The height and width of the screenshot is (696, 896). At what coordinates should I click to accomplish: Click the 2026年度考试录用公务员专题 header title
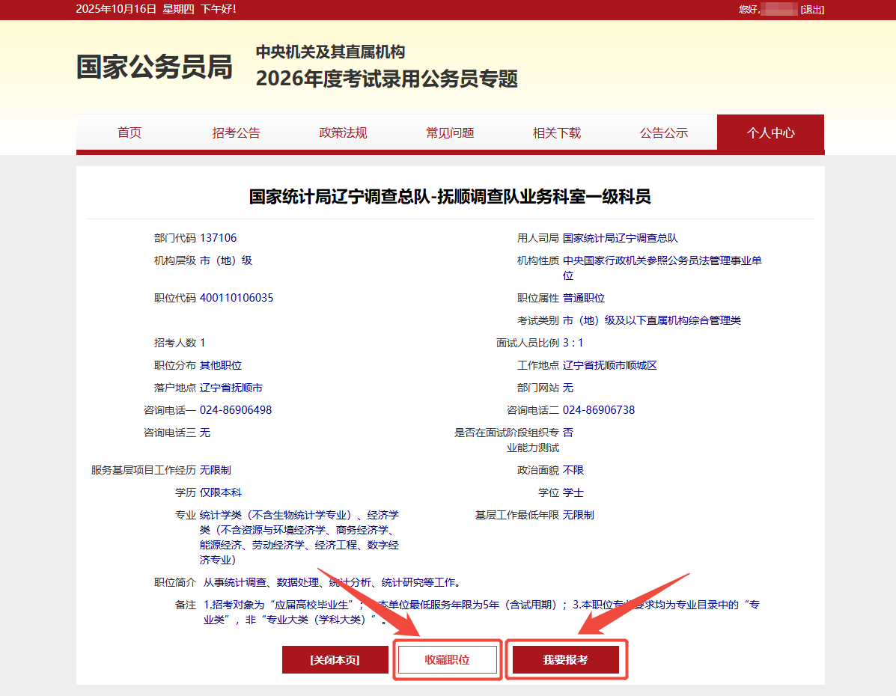click(386, 79)
